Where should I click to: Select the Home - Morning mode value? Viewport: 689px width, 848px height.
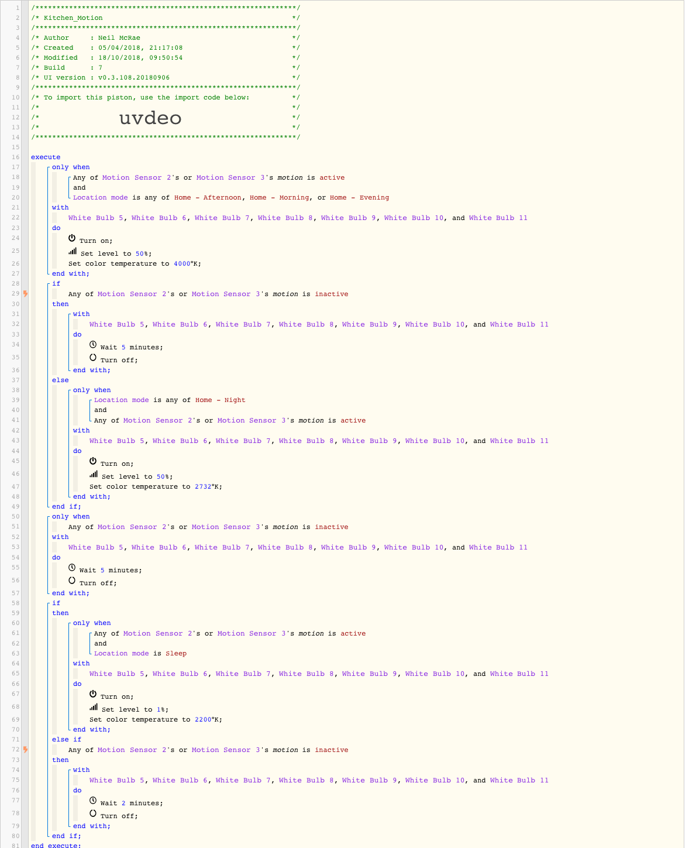click(x=280, y=198)
